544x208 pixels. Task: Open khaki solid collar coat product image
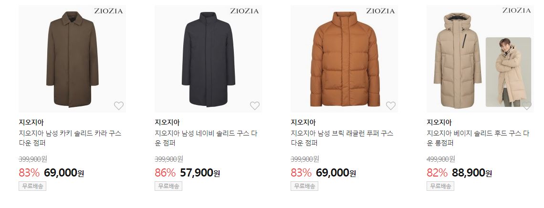pyautogui.click(x=72, y=59)
